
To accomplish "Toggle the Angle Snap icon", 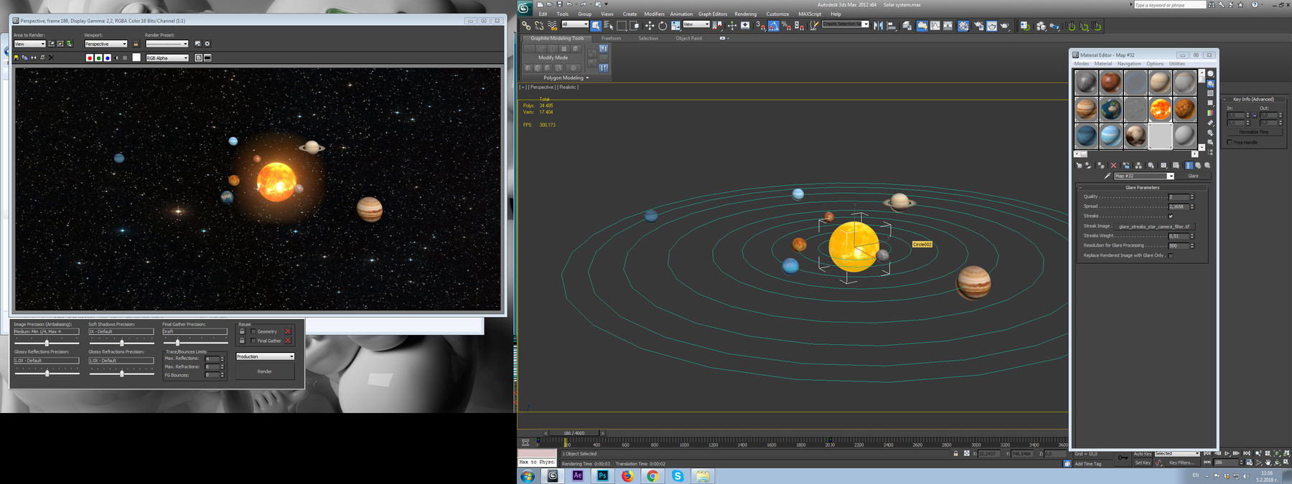I will click(x=773, y=26).
